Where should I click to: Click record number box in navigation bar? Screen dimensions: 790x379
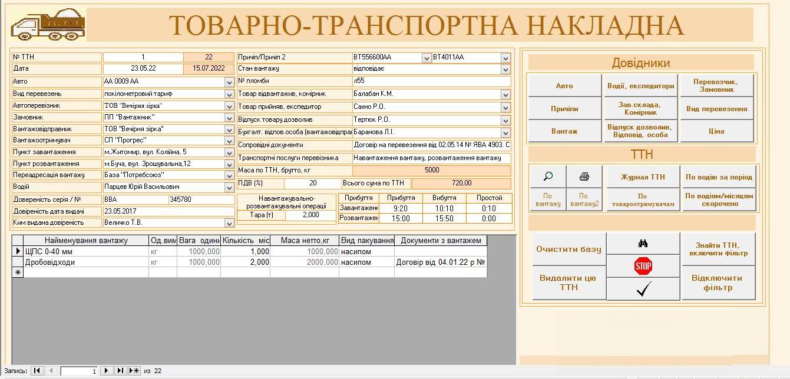[x=79, y=371]
